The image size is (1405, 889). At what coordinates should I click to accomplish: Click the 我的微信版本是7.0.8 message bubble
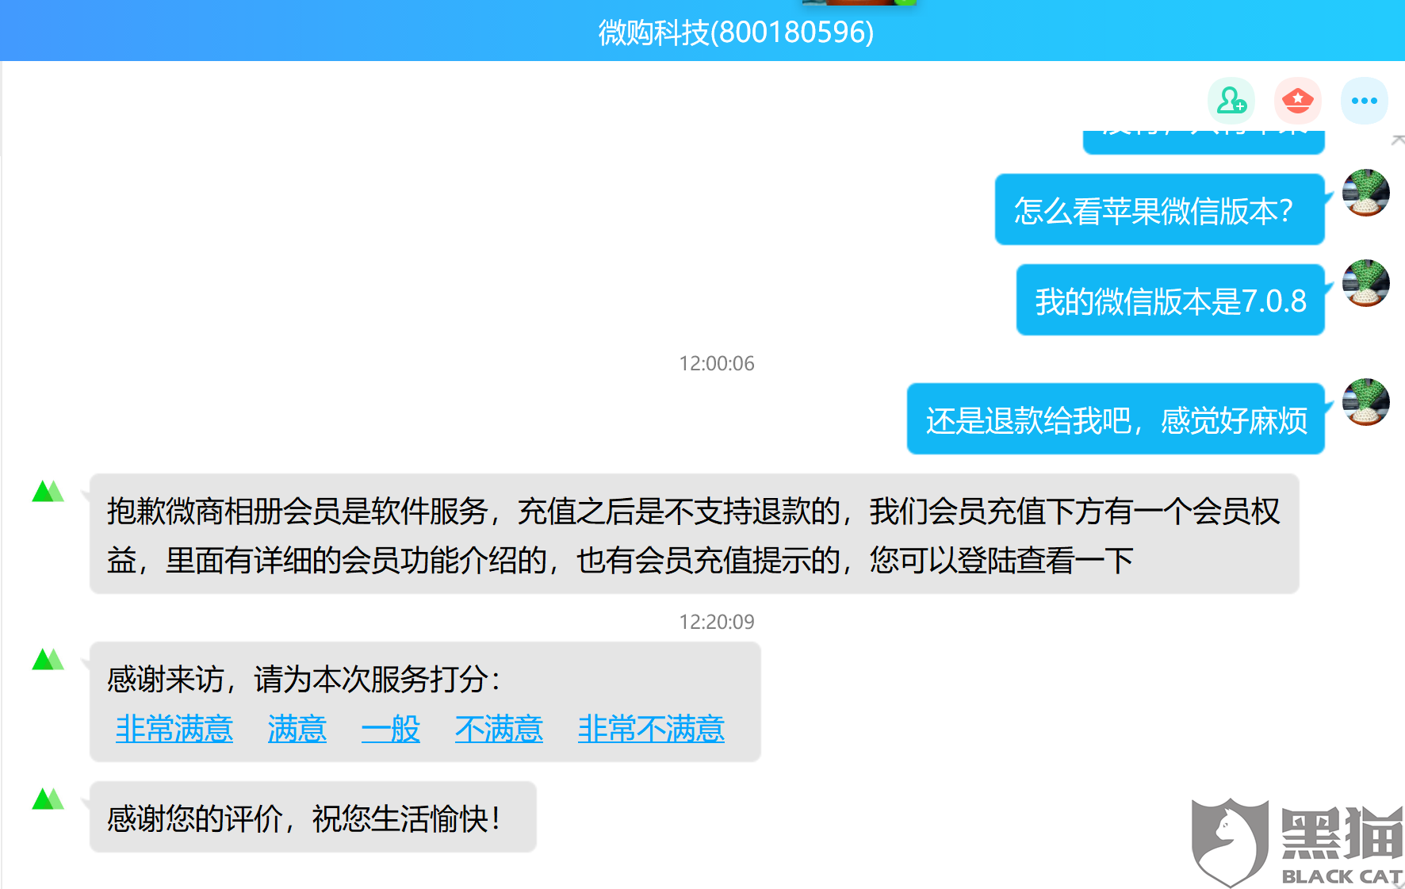pos(1170,300)
